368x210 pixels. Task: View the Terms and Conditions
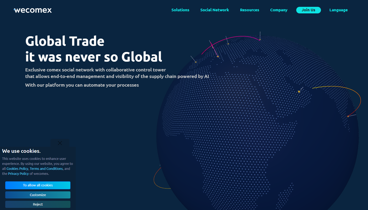tap(46, 169)
